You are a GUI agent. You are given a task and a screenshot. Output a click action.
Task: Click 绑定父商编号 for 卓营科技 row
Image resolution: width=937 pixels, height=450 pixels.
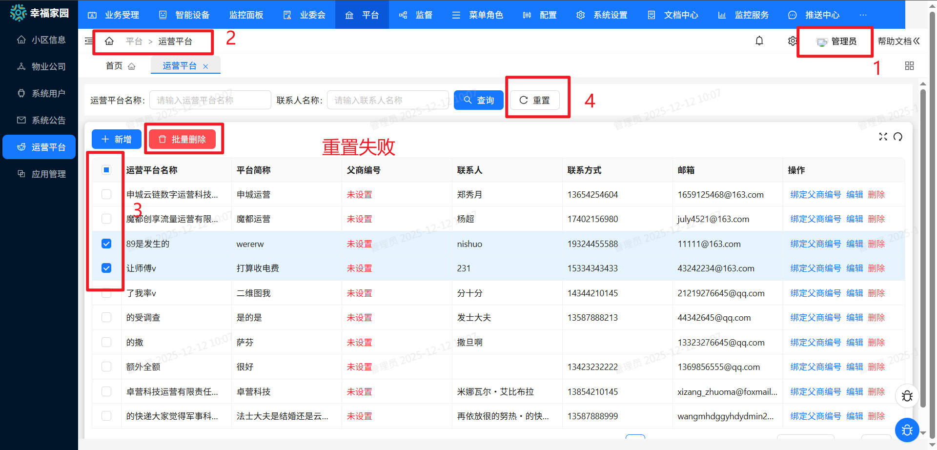(815, 391)
